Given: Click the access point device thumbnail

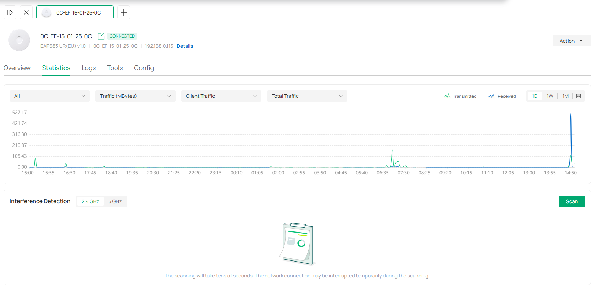Looking at the screenshot, I should (x=19, y=40).
